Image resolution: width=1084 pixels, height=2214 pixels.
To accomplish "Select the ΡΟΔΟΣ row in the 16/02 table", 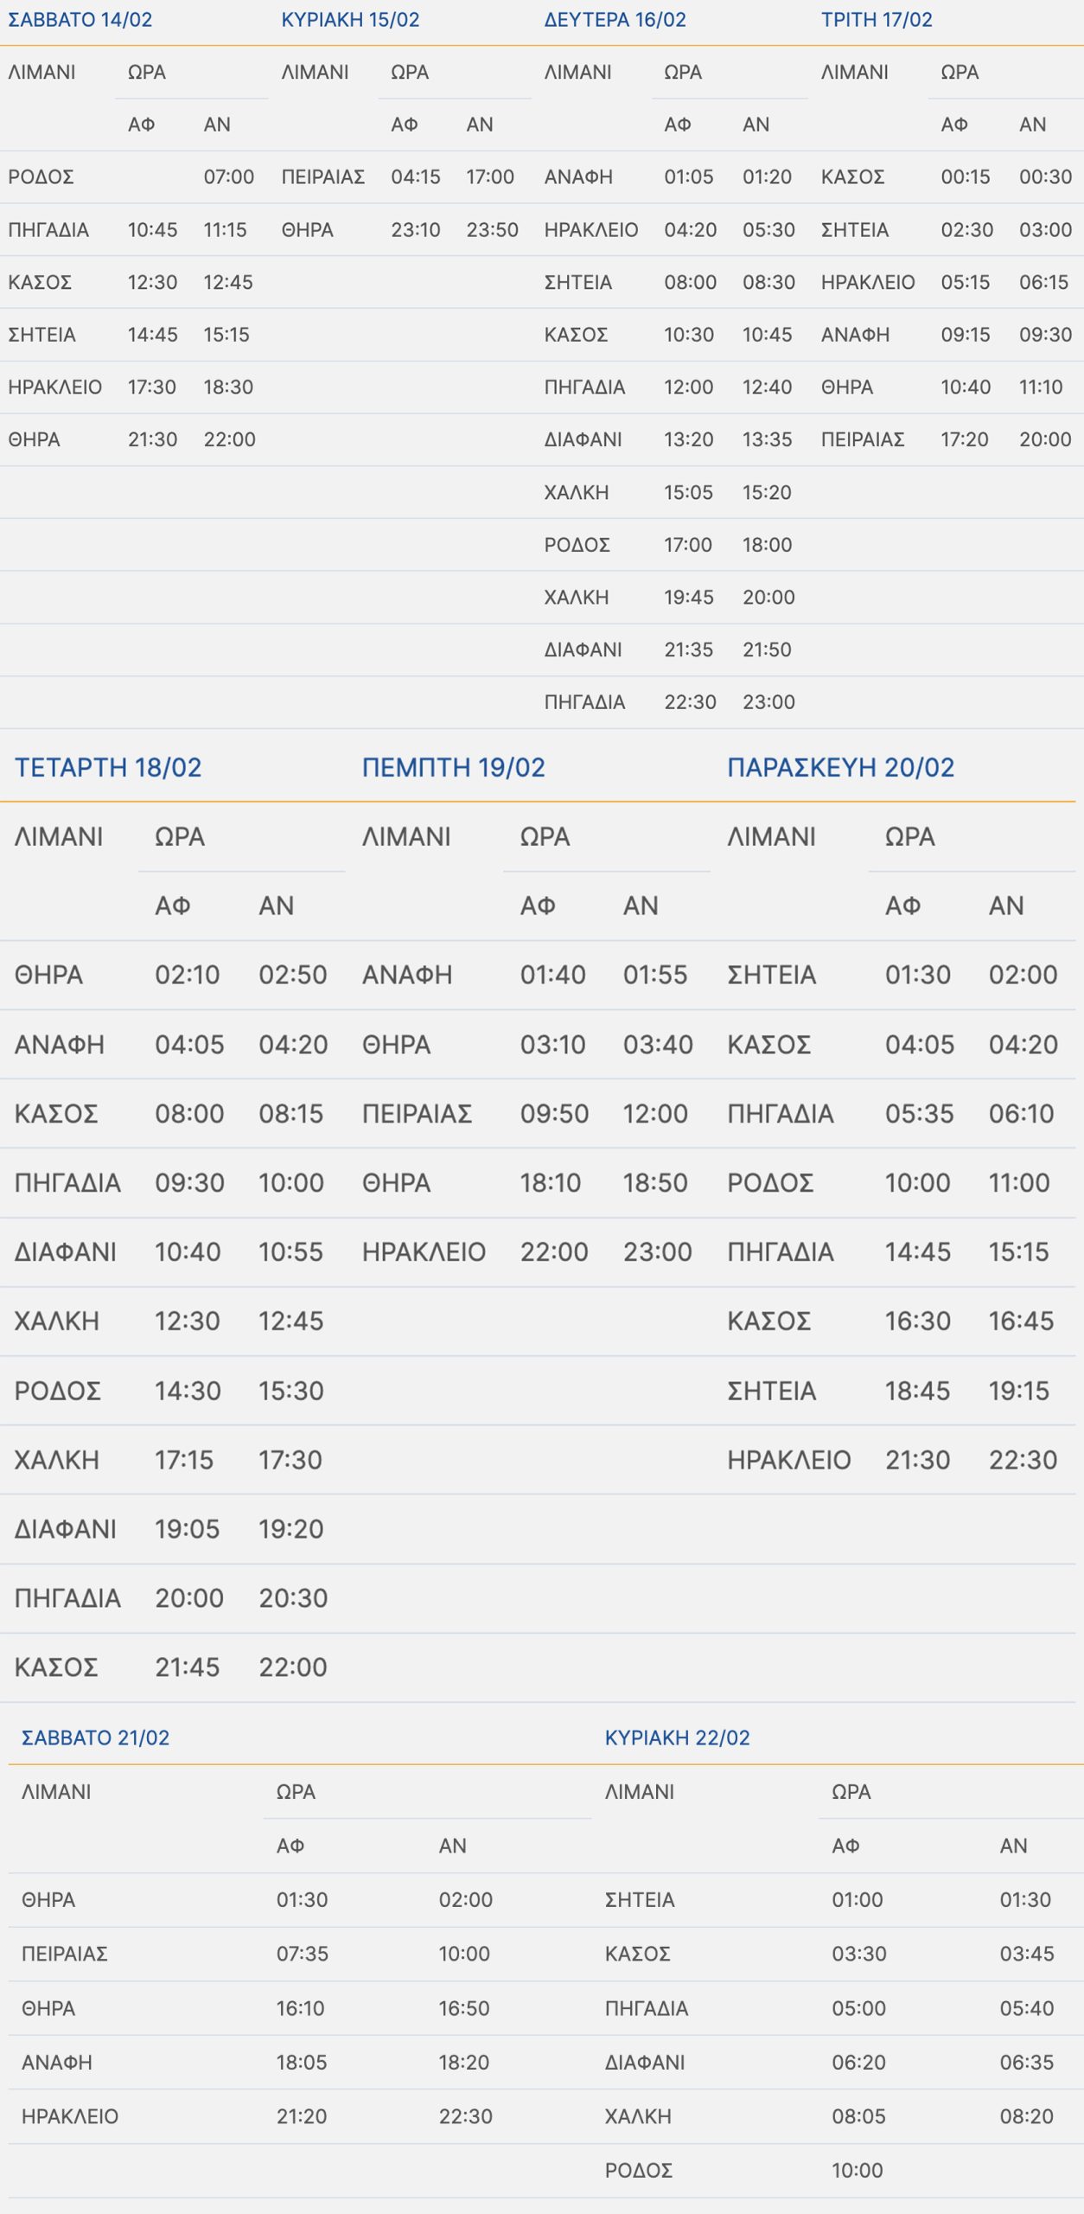I will coord(577,545).
